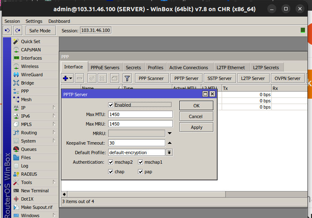Open the Wireless sidebar entry
This screenshot has height=218, width=312.
tap(35, 66)
